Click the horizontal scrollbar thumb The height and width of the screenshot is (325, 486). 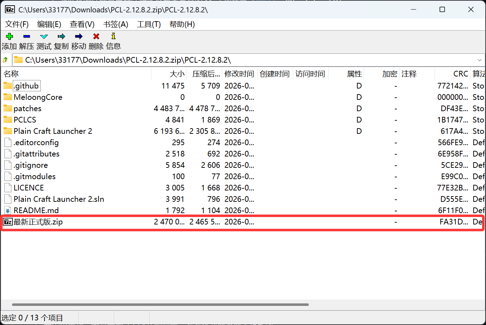point(160,304)
